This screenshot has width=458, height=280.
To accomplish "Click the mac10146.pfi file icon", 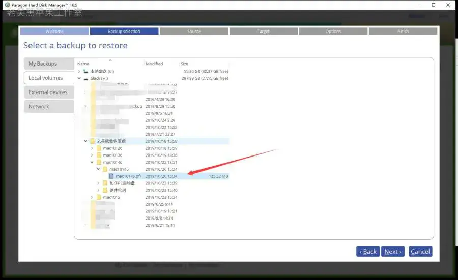I will (x=111, y=176).
